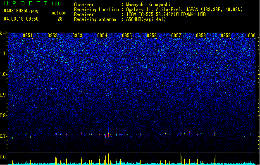Click antenna value A504HB(yagi 4el)
Screen dimensions: 260x165
[146, 19]
